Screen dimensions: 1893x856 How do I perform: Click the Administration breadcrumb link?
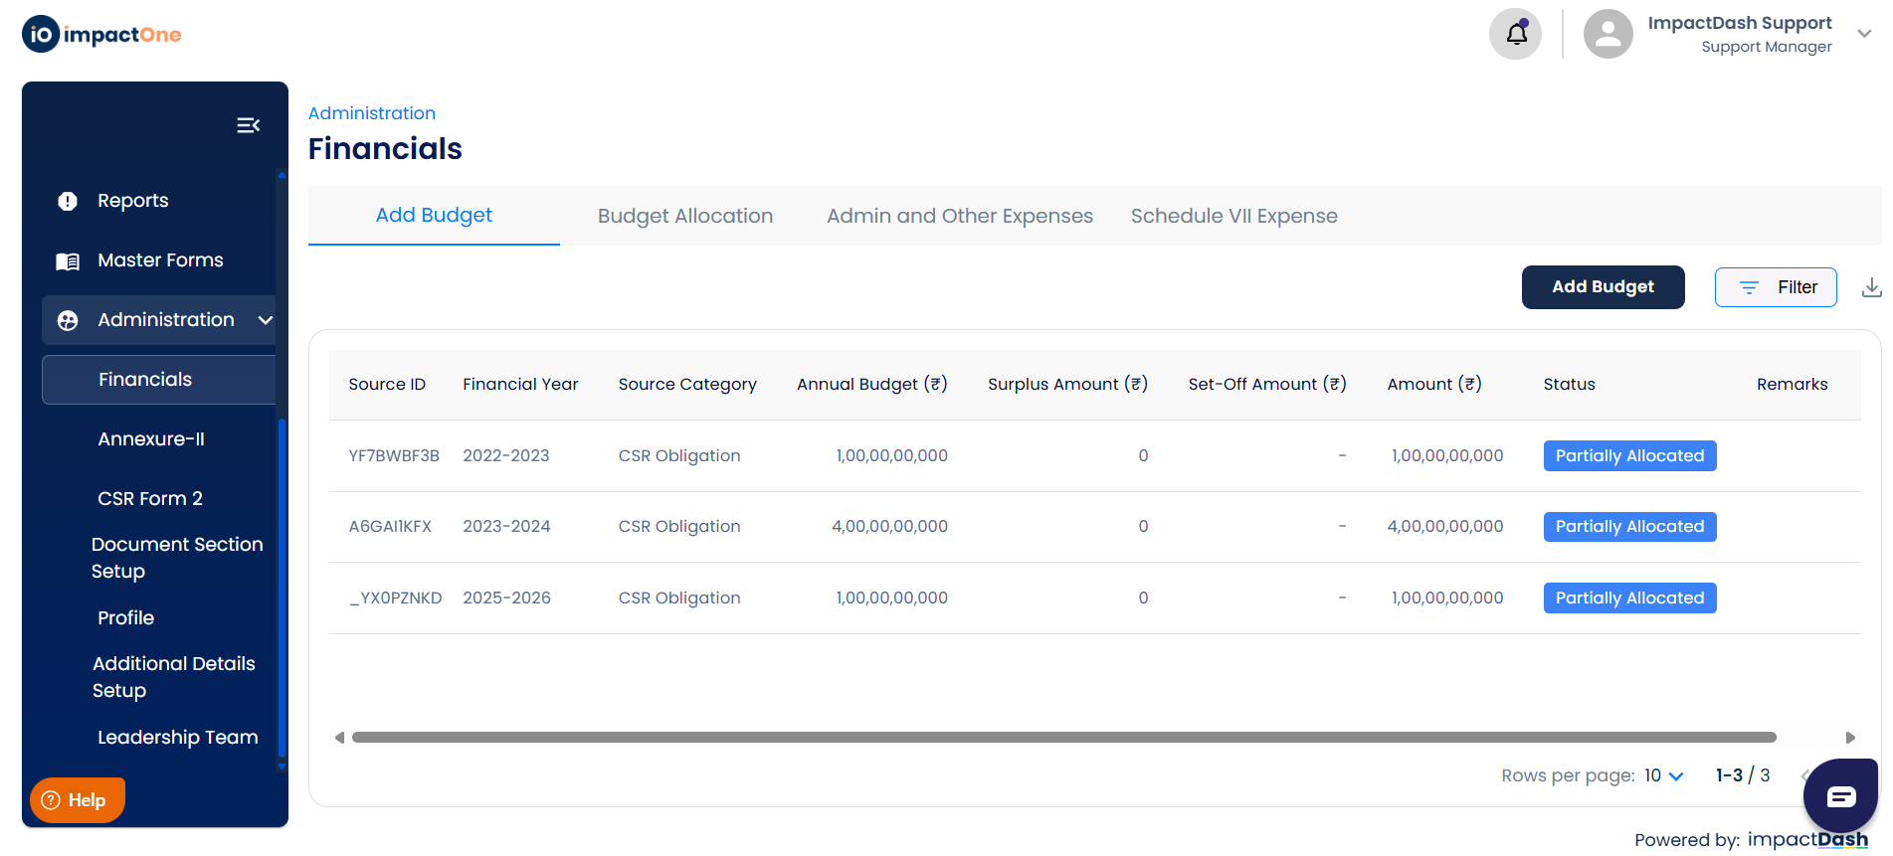371,113
